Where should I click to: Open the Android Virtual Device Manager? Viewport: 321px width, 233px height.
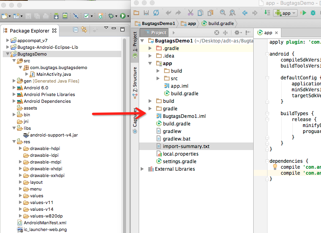(64, 16)
